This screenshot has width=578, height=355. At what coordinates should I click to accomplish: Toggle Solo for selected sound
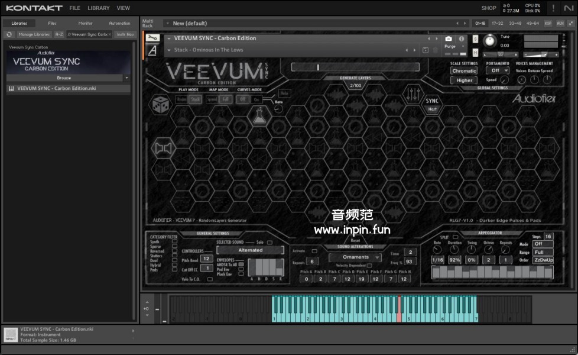click(x=269, y=243)
